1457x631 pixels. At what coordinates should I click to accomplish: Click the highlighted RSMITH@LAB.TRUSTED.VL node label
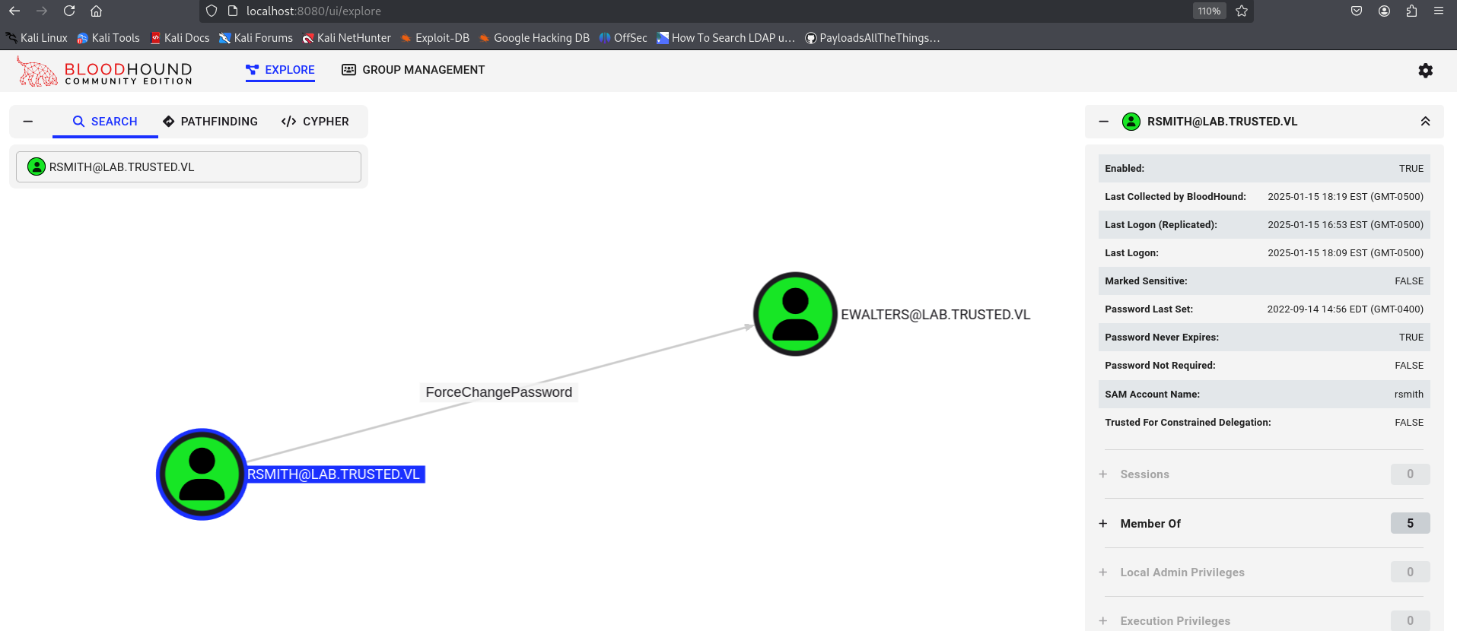[x=334, y=474]
